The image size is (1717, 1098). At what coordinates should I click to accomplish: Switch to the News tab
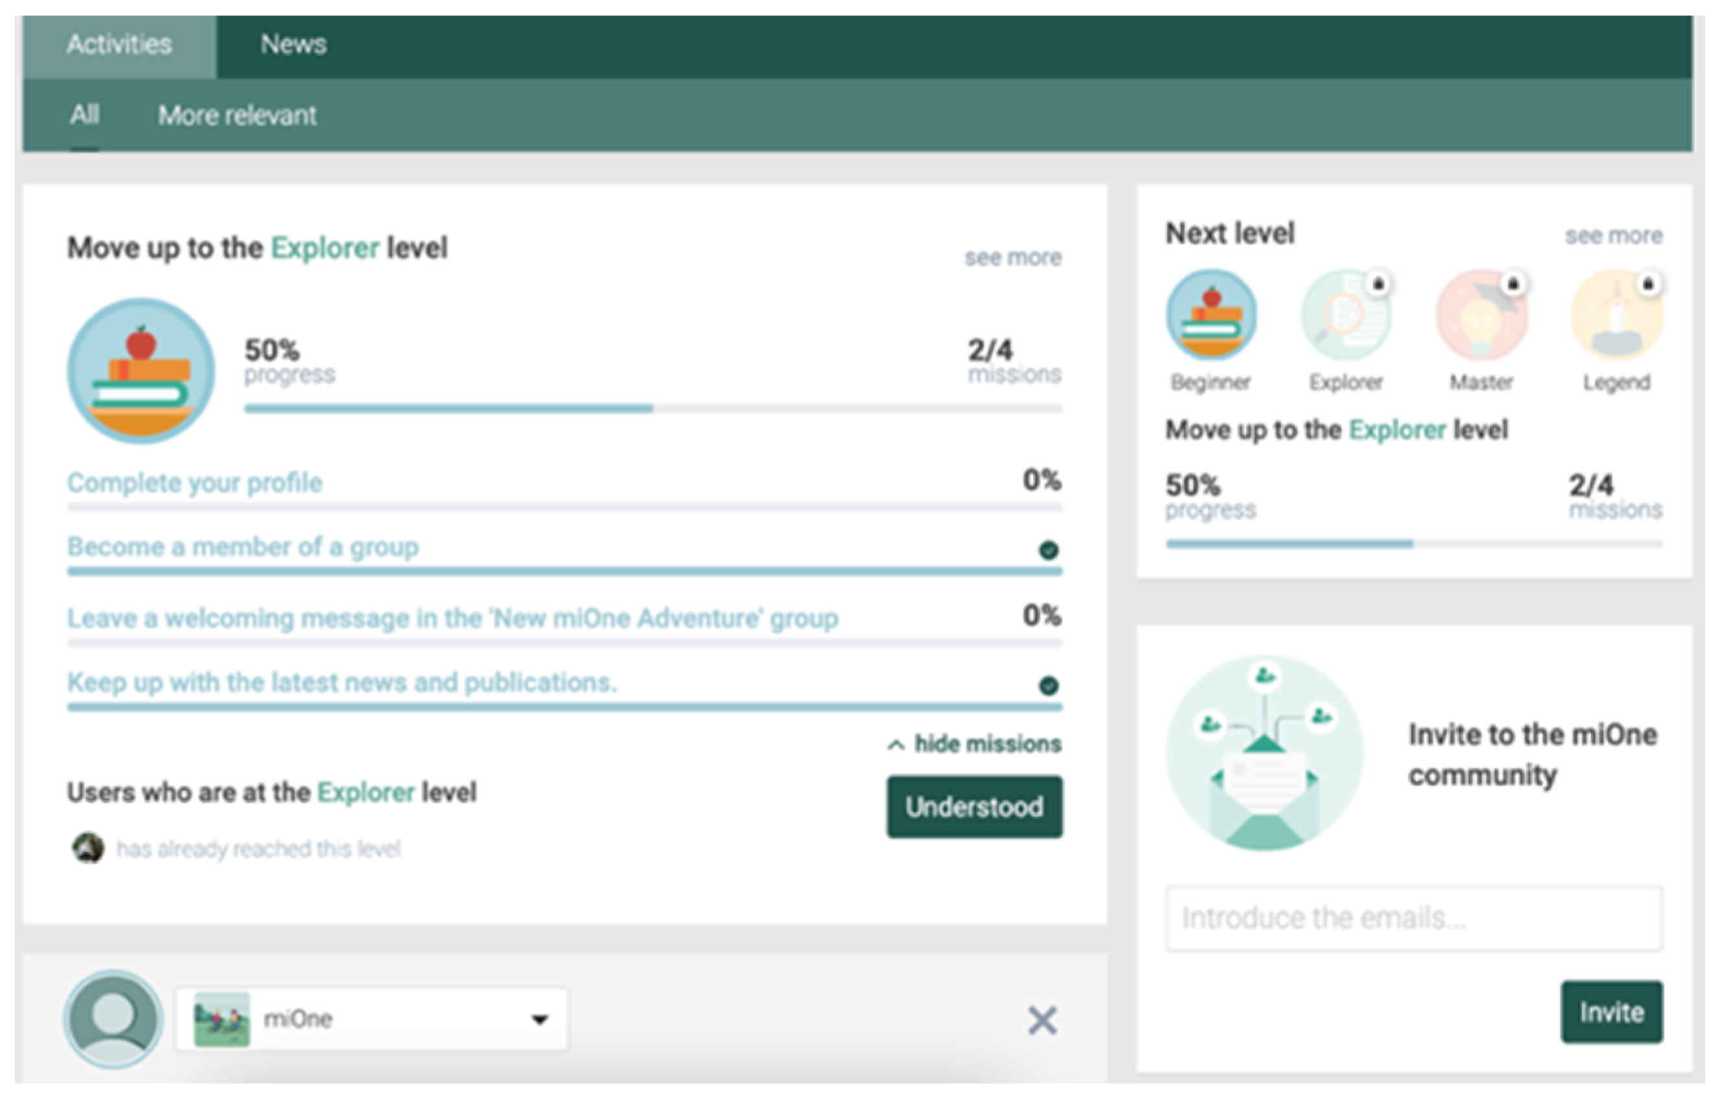[x=293, y=45]
